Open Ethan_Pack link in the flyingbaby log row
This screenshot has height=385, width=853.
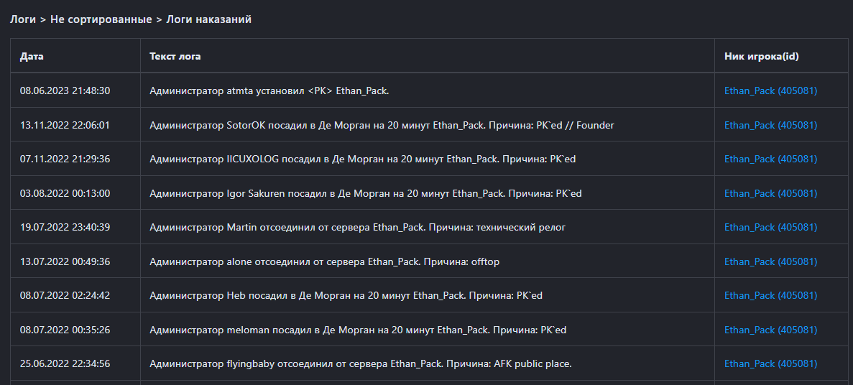point(770,363)
